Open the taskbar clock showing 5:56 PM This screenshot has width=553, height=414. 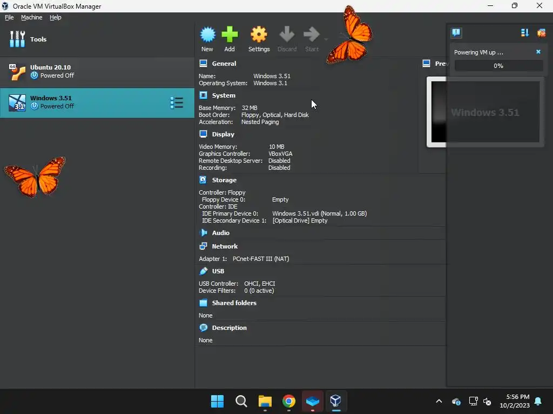point(515,401)
